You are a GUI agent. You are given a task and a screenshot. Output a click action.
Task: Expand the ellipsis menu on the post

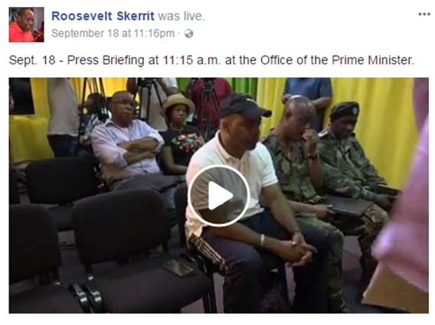tap(424, 14)
